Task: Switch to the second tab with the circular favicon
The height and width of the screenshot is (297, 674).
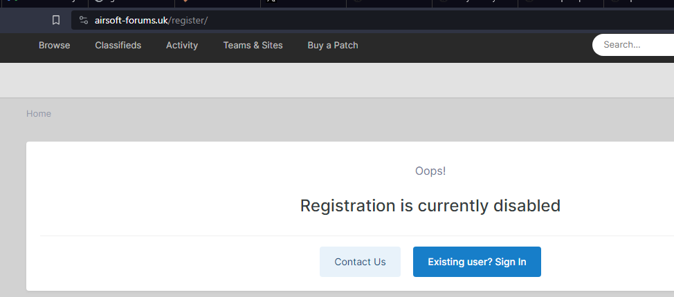Action: tap(100, 2)
